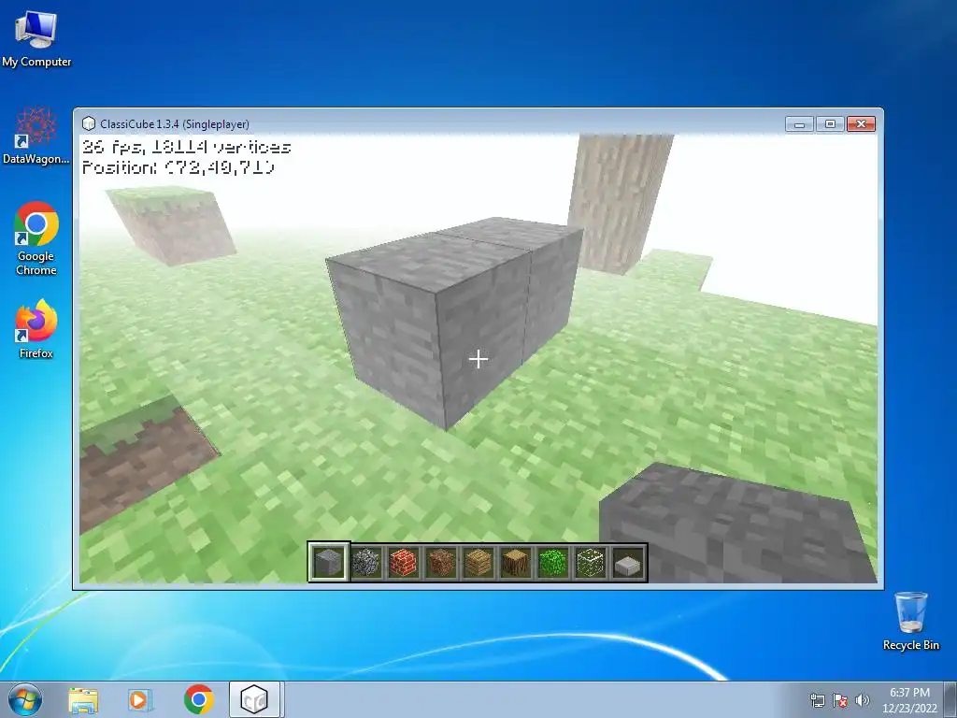
Task: Click the volume speaker tray icon
Action: pos(863,700)
